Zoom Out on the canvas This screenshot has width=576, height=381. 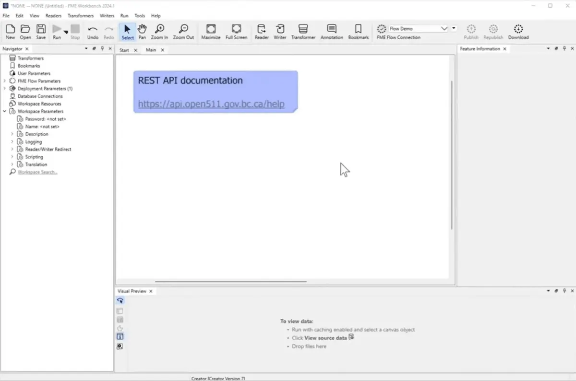(x=183, y=32)
